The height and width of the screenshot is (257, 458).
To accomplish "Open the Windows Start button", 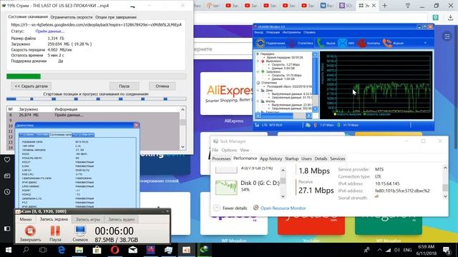I will [x=8, y=250].
